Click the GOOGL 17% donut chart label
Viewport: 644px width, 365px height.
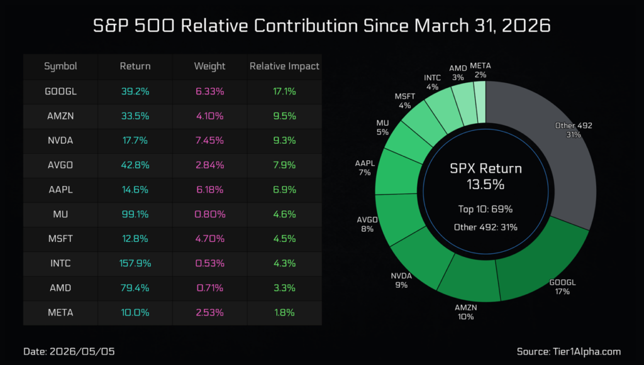tap(562, 286)
